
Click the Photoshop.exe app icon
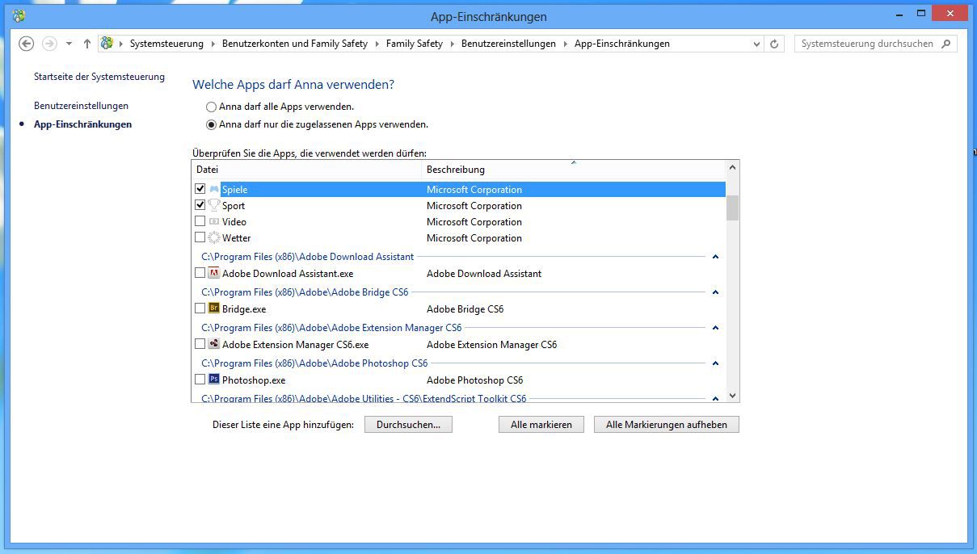[x=214, y=380]
